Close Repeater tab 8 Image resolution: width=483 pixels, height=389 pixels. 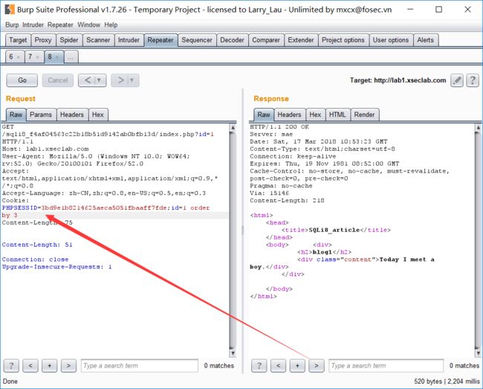[57, 57]
